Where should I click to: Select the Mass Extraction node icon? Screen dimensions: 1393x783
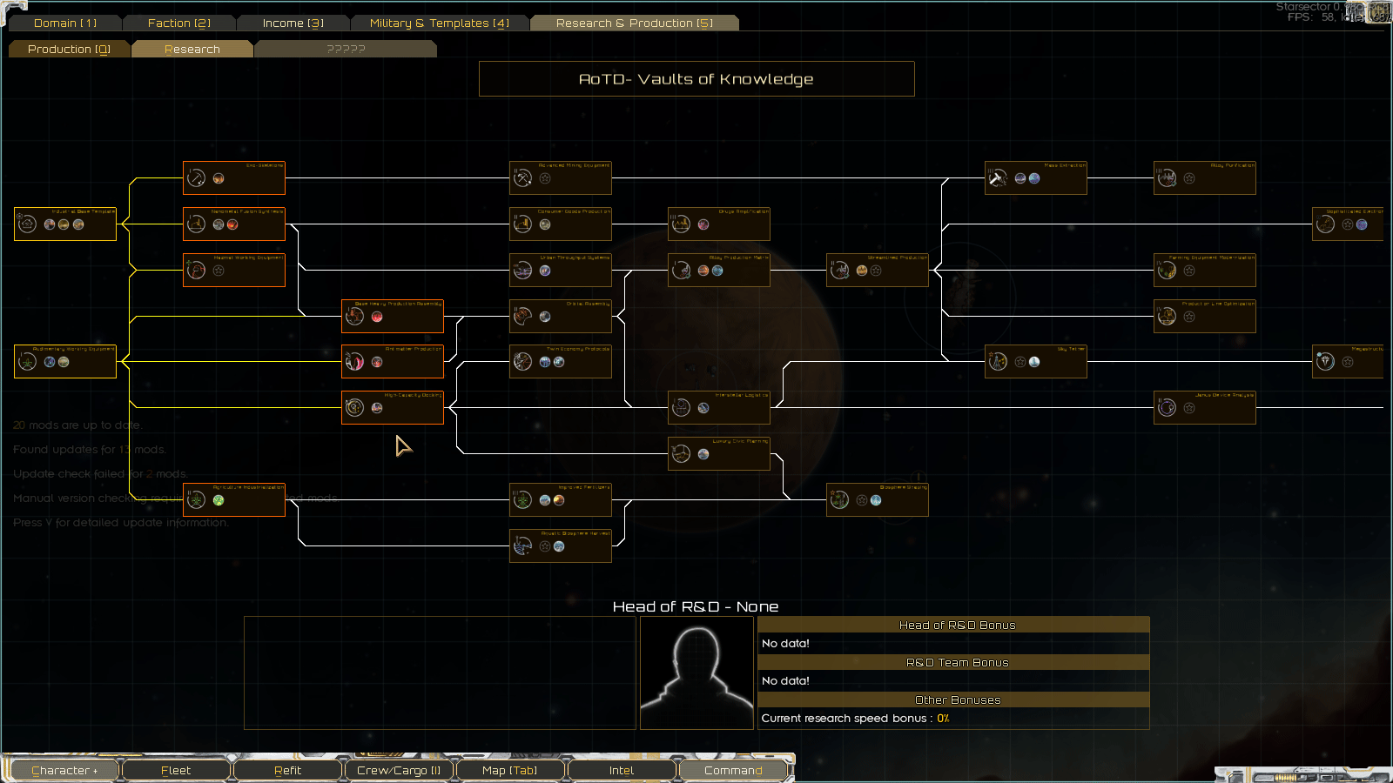click(998, 178)
